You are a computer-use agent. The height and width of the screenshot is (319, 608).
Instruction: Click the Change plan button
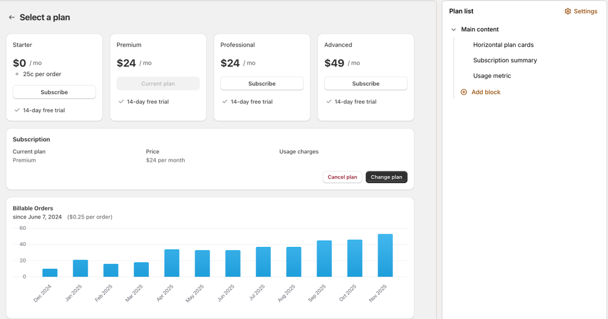tap(387, 177)
